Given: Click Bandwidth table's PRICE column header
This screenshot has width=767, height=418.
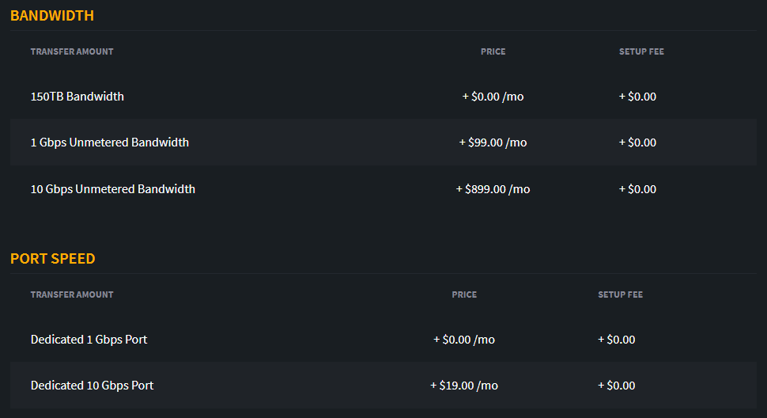Looking at the screenshot, I should [493, 51].
